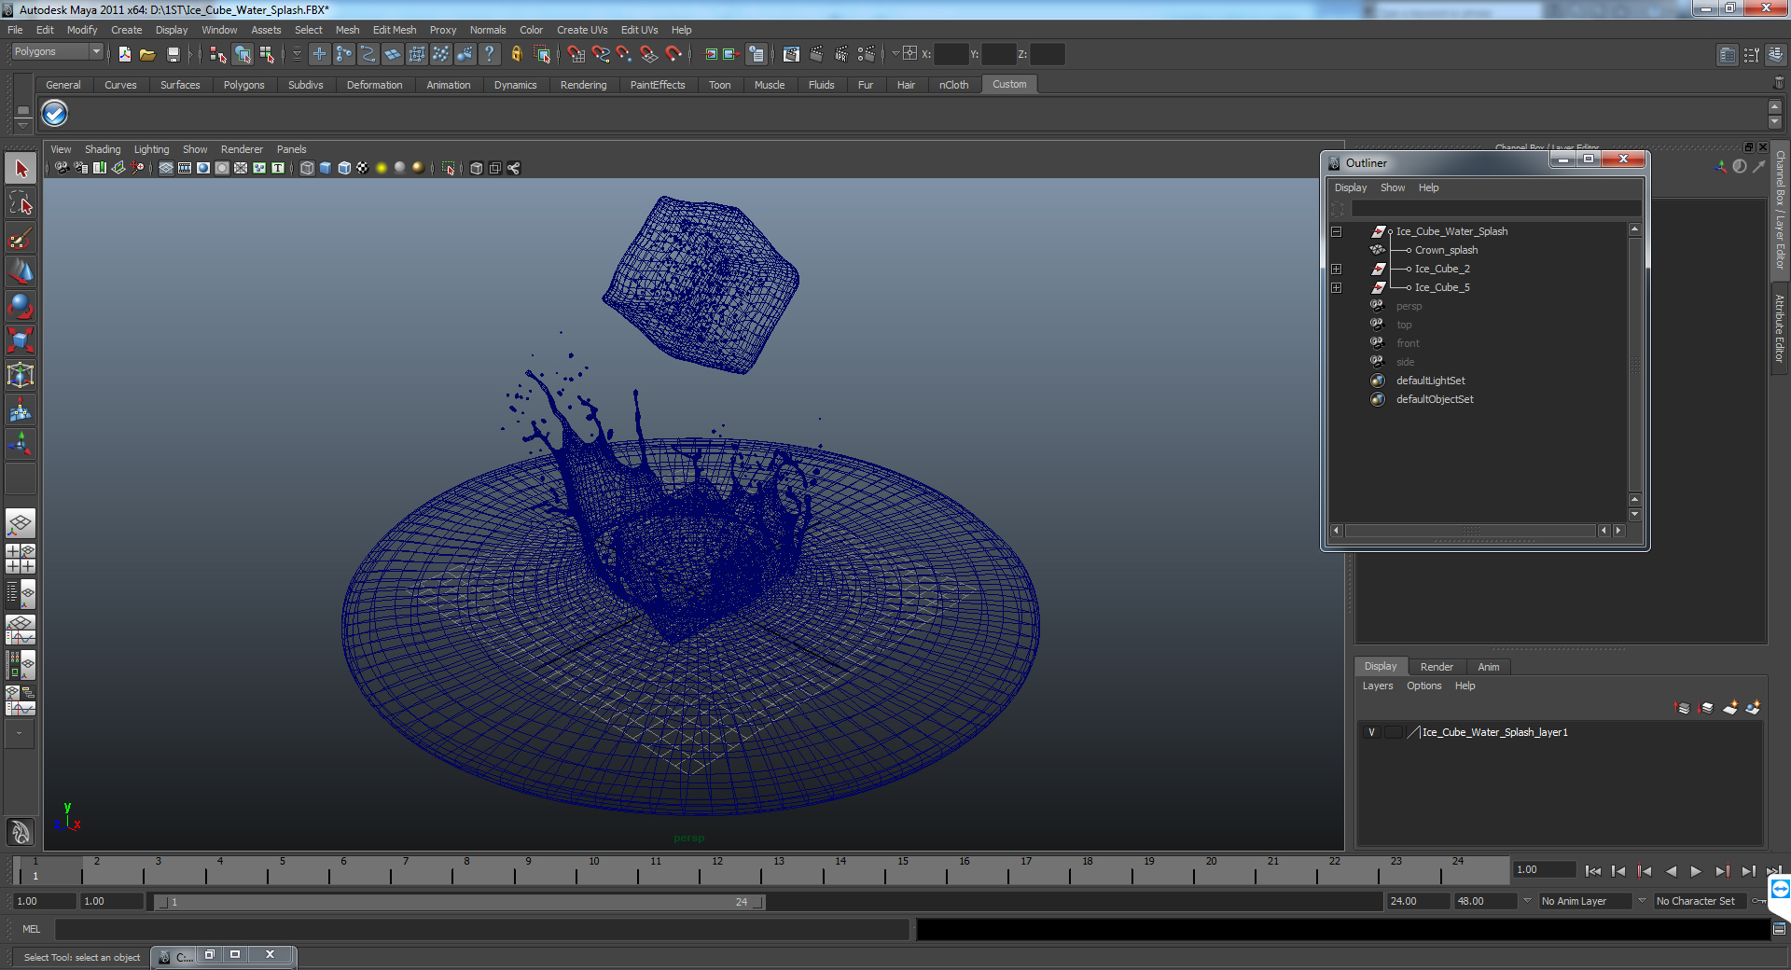This screenshot has height=970, width=1791.
Task: Expand the Ice_Cube_2 node in Outliner
Action: pos(1336,269)
